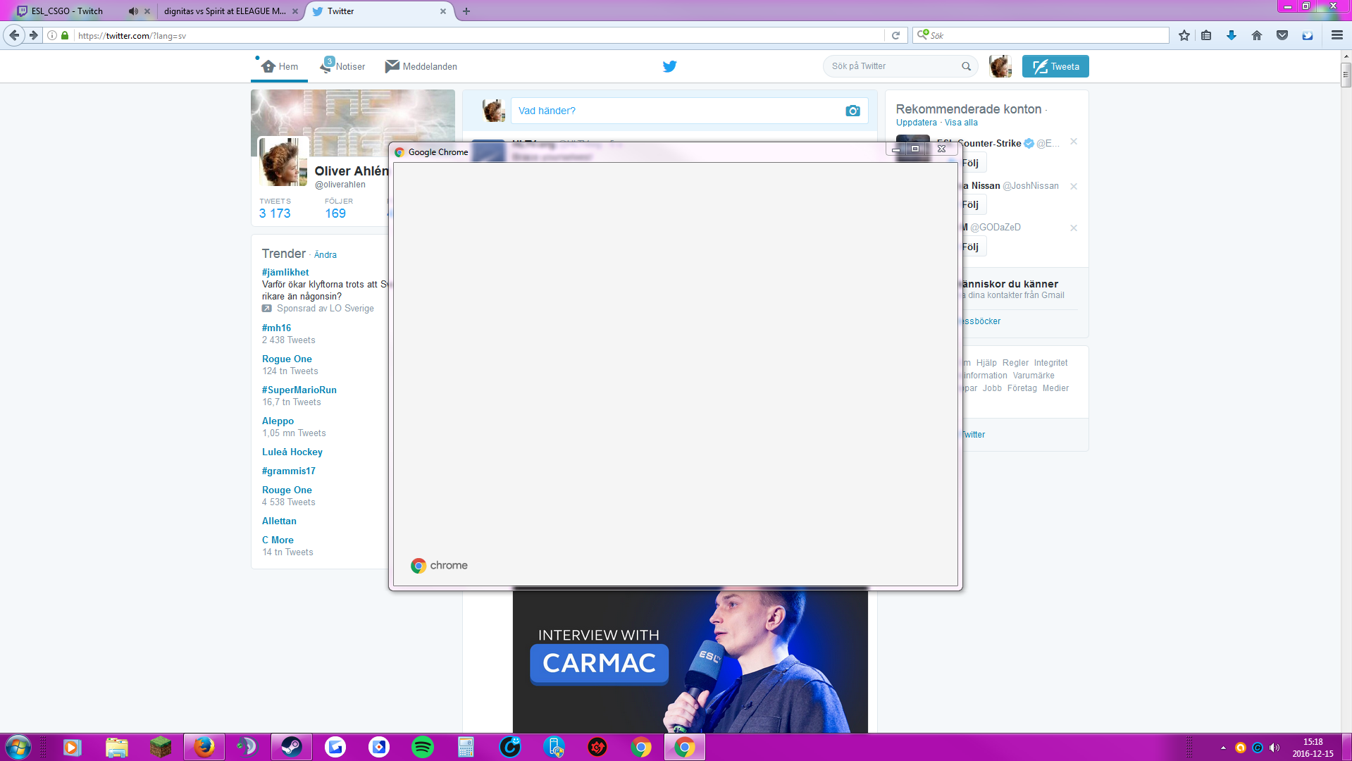1352x761 pixels.
Task: Open Firefox downloads arrow
Action: tap(1232, 35)
